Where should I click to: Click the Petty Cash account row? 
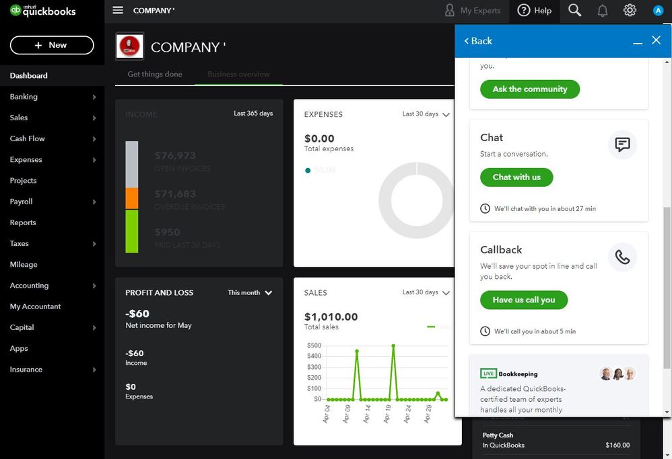pos(556,440)
